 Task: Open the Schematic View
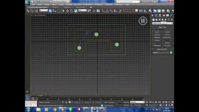pos(163,11)
